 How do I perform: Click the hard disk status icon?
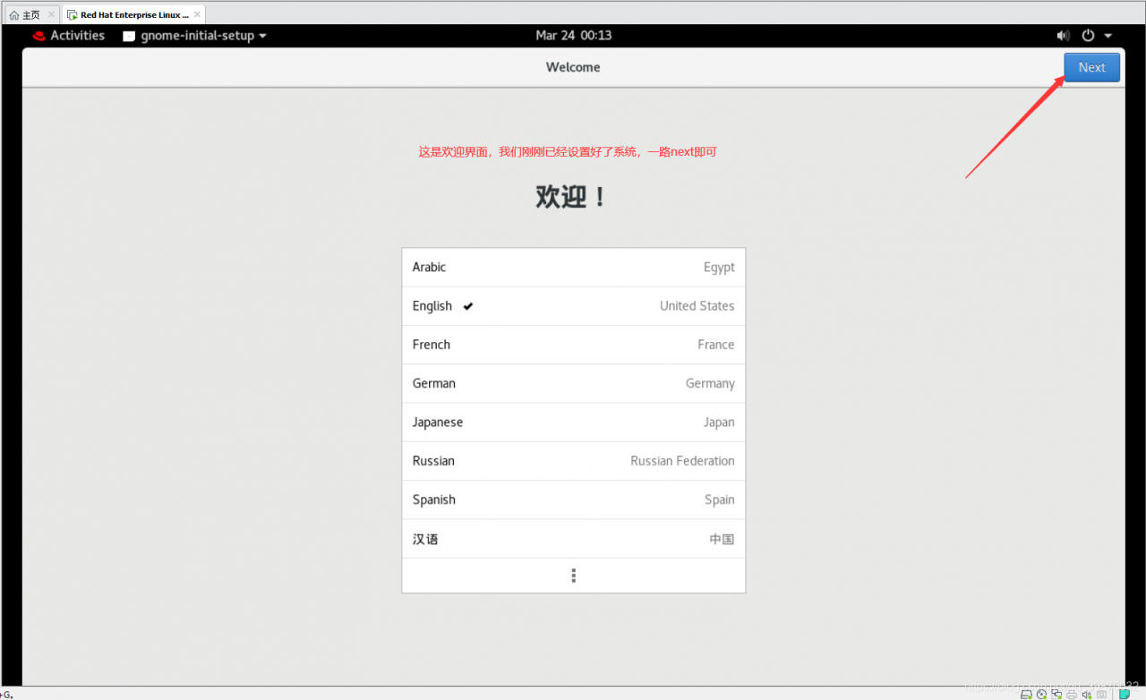(1027, 694)
